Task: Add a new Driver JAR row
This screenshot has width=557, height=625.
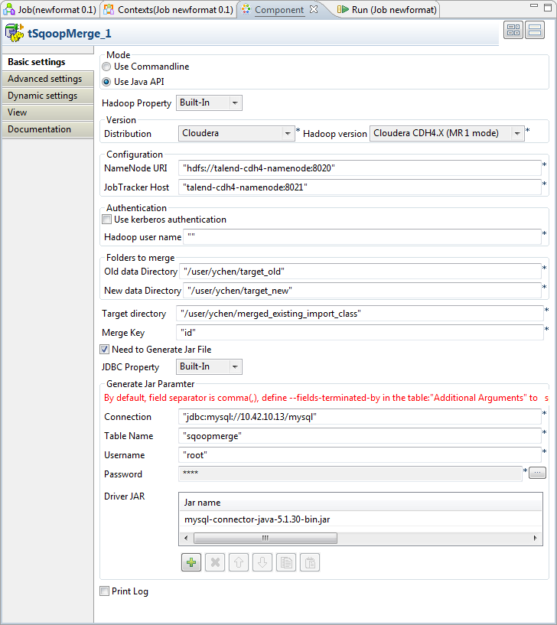Action: [x=191, y=562]
